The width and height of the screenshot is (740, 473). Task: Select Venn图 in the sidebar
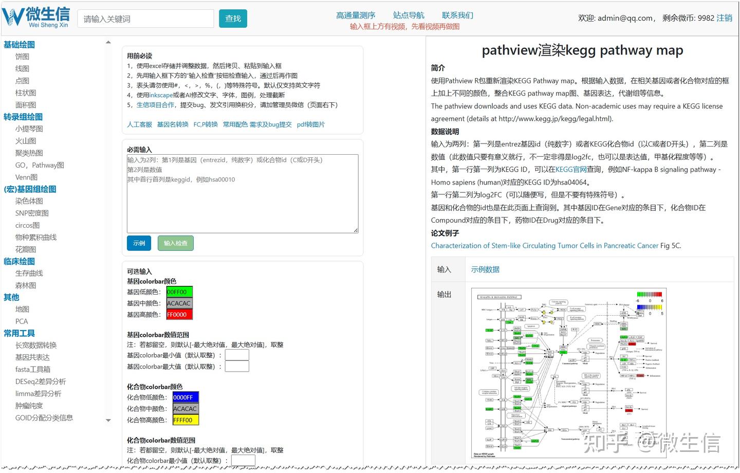point(26,177)
